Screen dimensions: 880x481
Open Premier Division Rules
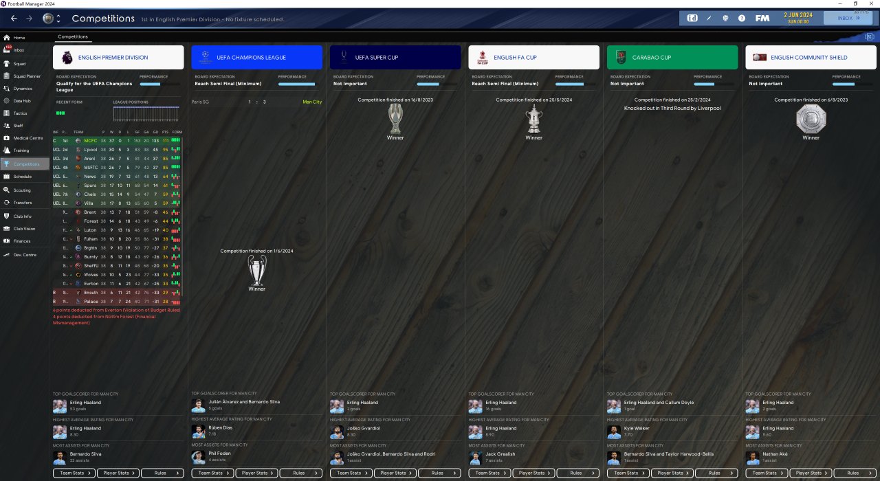click(163, 473)
